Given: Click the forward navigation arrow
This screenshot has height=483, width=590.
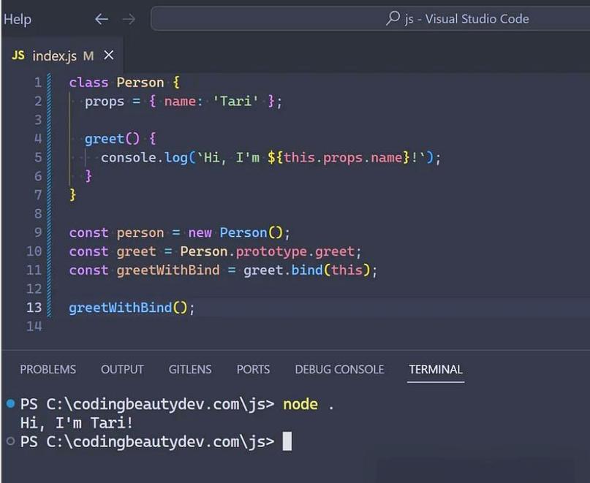Looking at the screenshot, I should coord(126,18).
